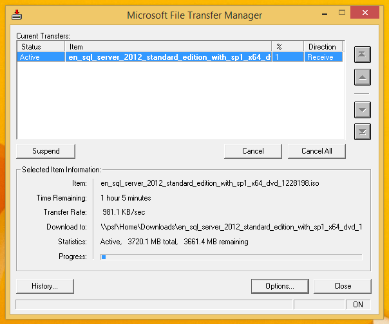
Task: Click the Receive direction cell
Action: (323, 57)
